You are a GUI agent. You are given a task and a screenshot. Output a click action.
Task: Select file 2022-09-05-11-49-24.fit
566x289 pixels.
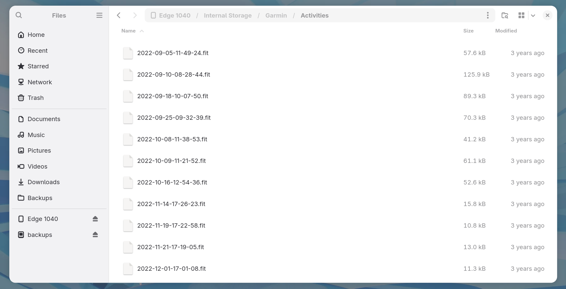pos(333,53)
